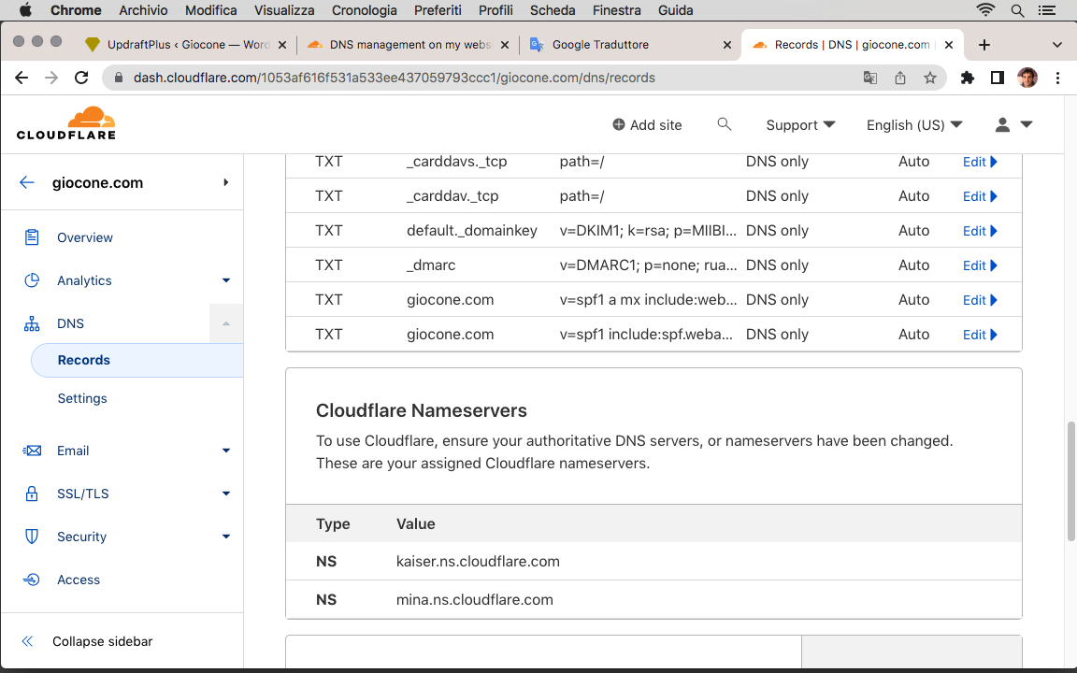Bookmark this page with the star icon
The image size is (1077, 673).
click(x=930, y=78)
